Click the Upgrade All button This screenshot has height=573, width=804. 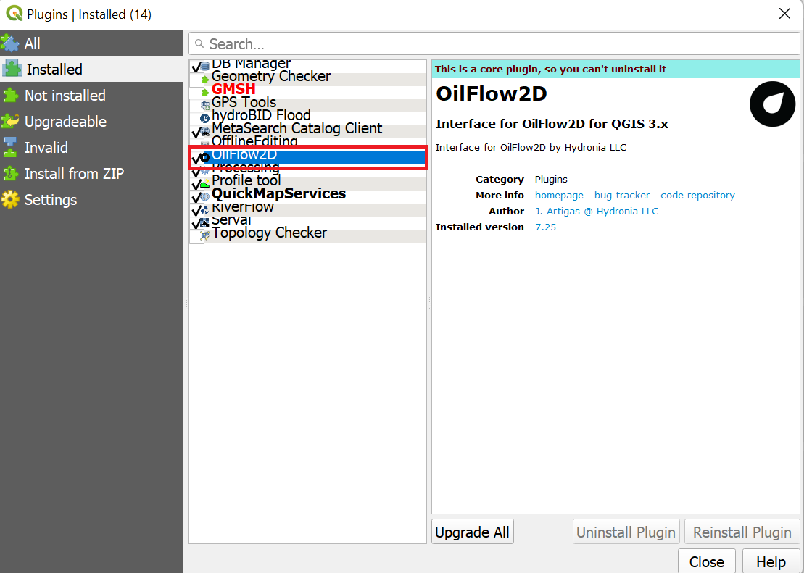[x=472, y=532]
